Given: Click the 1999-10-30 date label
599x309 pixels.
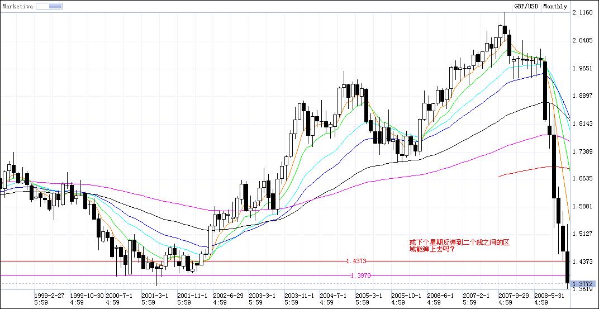Looking at the screenshot, I should [x=87, y=296].
